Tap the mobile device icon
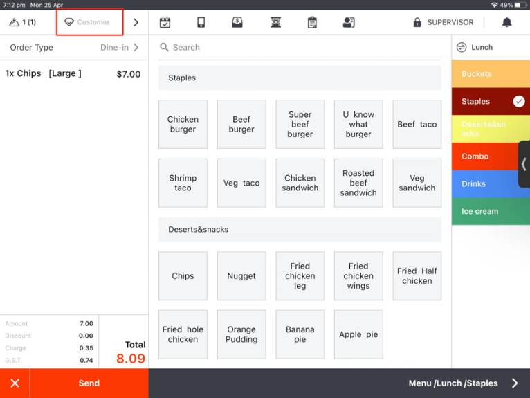This screenshot has height=398, width=530. coord(201,22)
